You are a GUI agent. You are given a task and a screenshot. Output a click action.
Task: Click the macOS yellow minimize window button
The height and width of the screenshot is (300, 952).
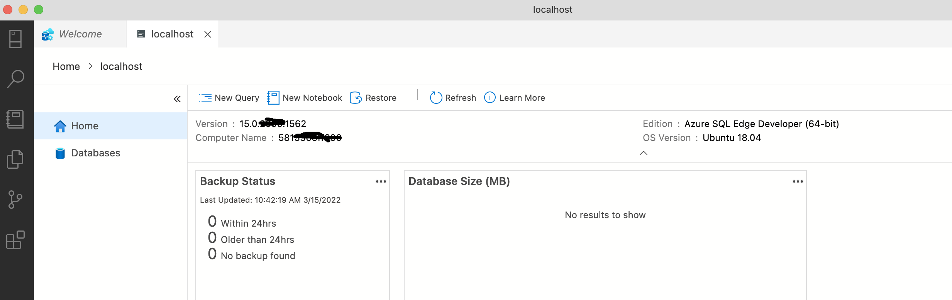(23, 10)
